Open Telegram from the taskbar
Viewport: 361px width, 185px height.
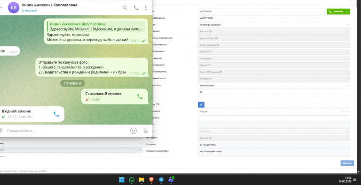161,180
